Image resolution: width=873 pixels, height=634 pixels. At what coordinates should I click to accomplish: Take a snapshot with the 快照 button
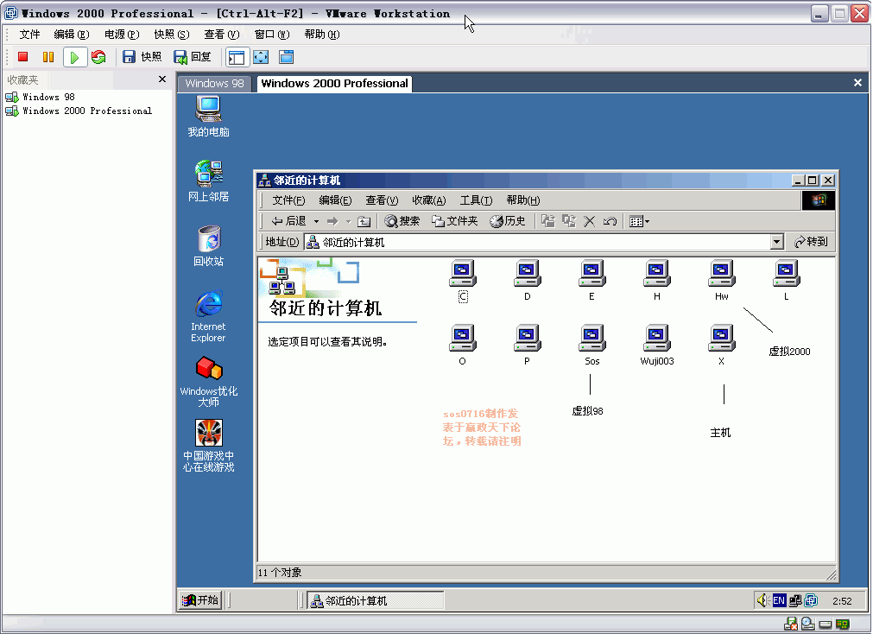tap(142, 57)
